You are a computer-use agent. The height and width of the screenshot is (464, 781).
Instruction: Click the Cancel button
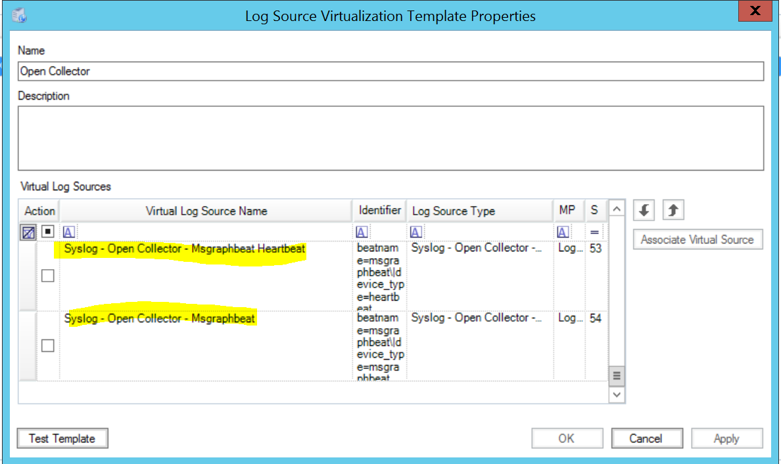coord(645,438)
